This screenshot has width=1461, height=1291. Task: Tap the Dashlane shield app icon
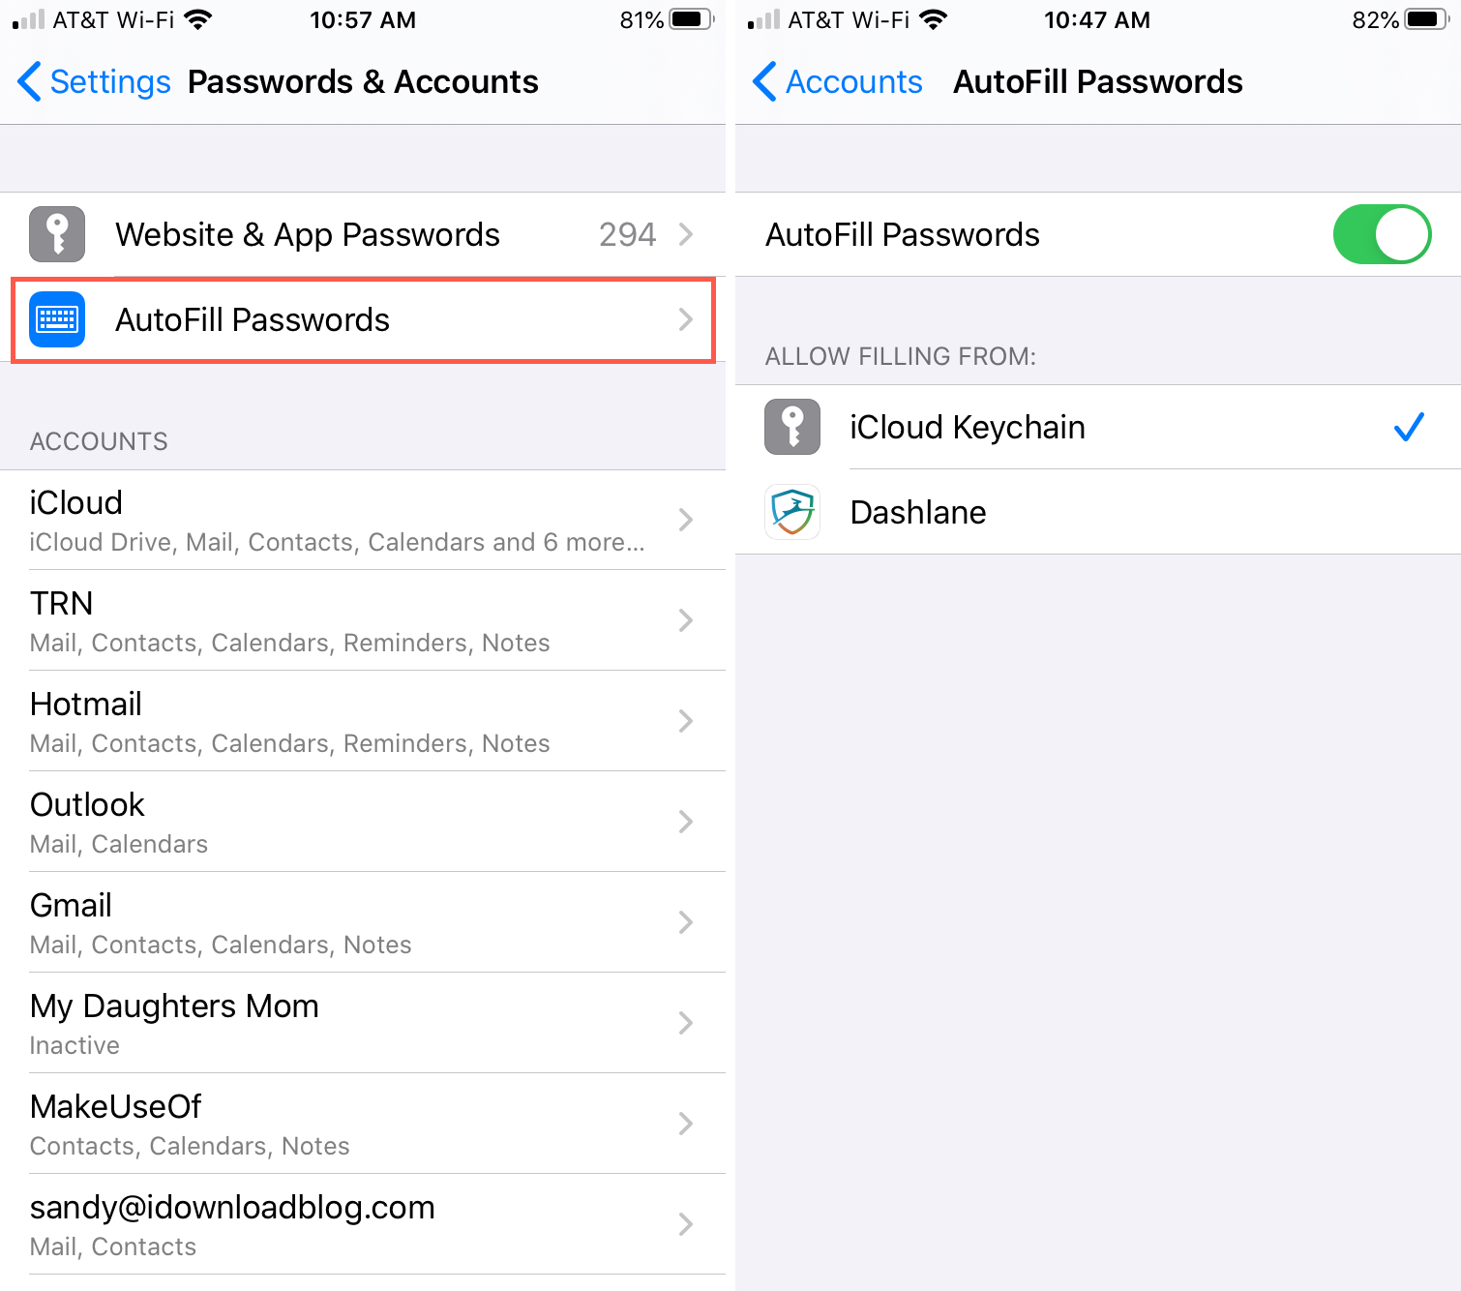792,512
